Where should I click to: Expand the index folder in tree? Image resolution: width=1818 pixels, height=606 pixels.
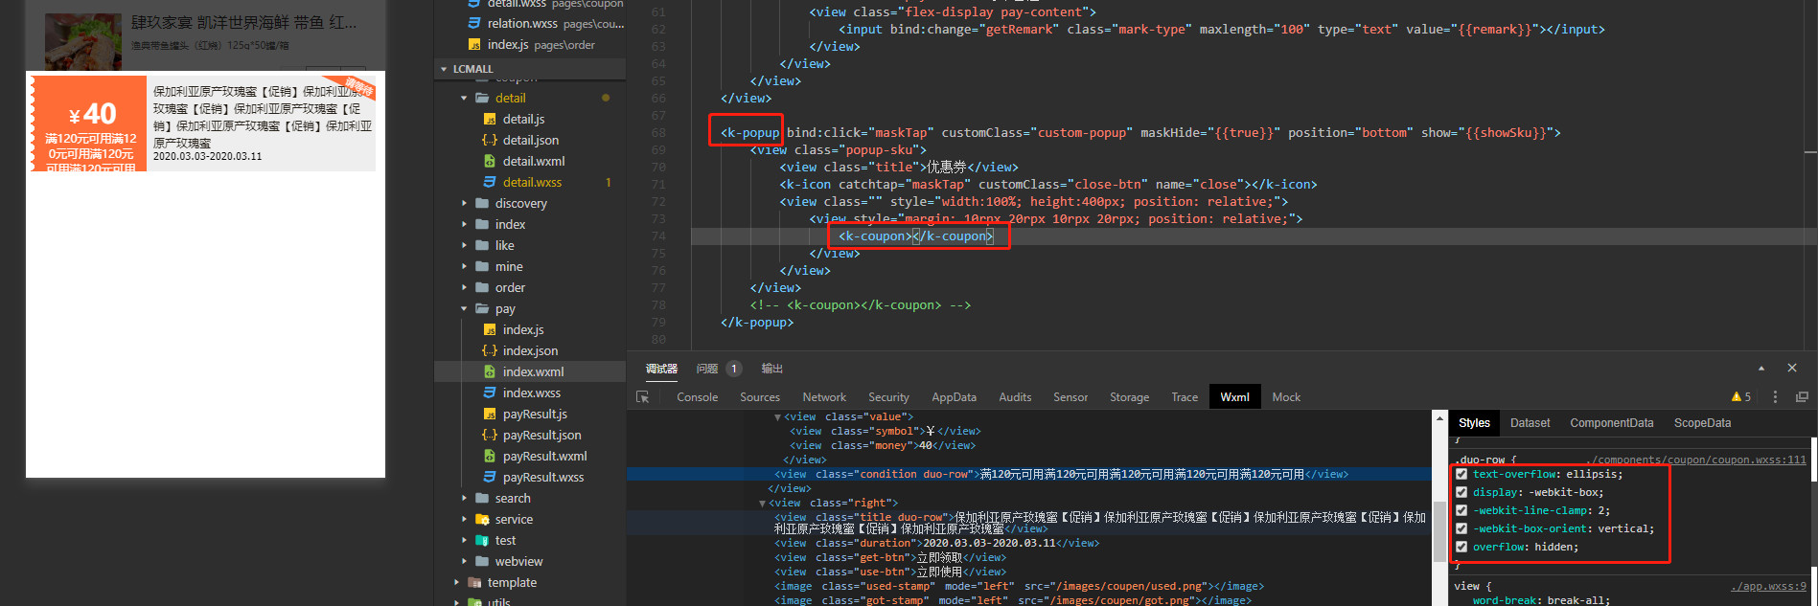click(465, 224)
